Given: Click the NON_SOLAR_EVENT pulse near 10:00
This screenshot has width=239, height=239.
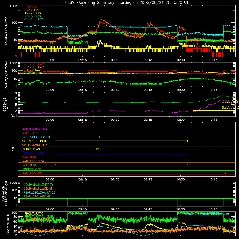Looking at the screenshot, I should click(180, 137).
